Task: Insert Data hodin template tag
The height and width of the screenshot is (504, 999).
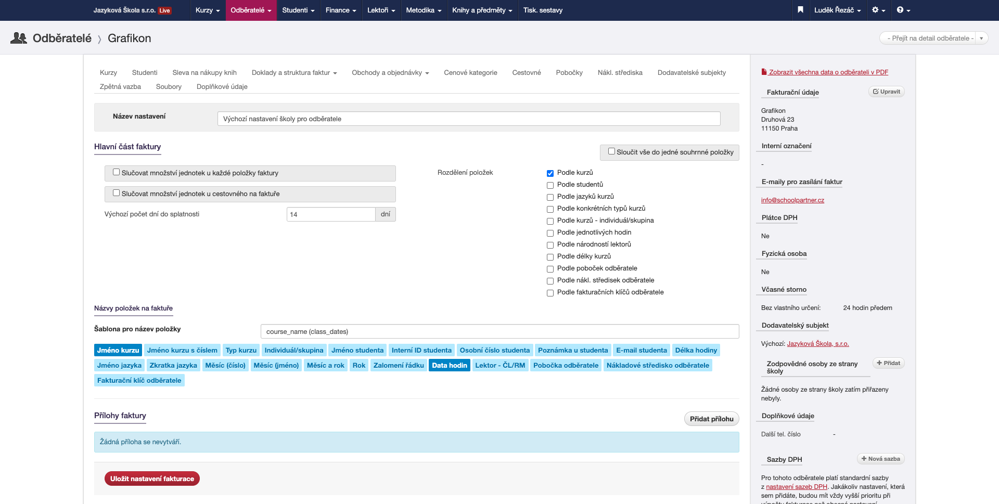Action: pos(450,365)
